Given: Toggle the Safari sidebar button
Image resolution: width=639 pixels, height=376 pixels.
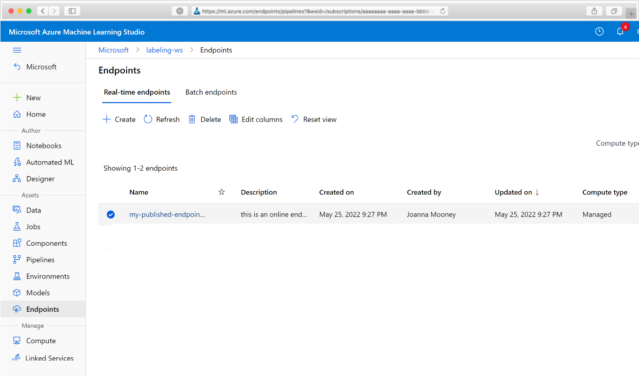Looking at the screenshot, I should tap(72, 11).
